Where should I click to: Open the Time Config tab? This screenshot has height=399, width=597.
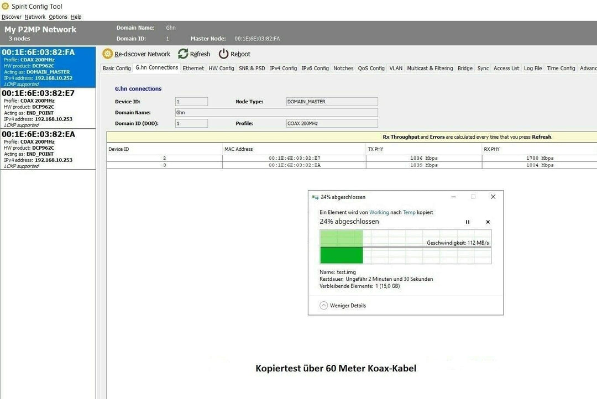[x=561, y=68]
